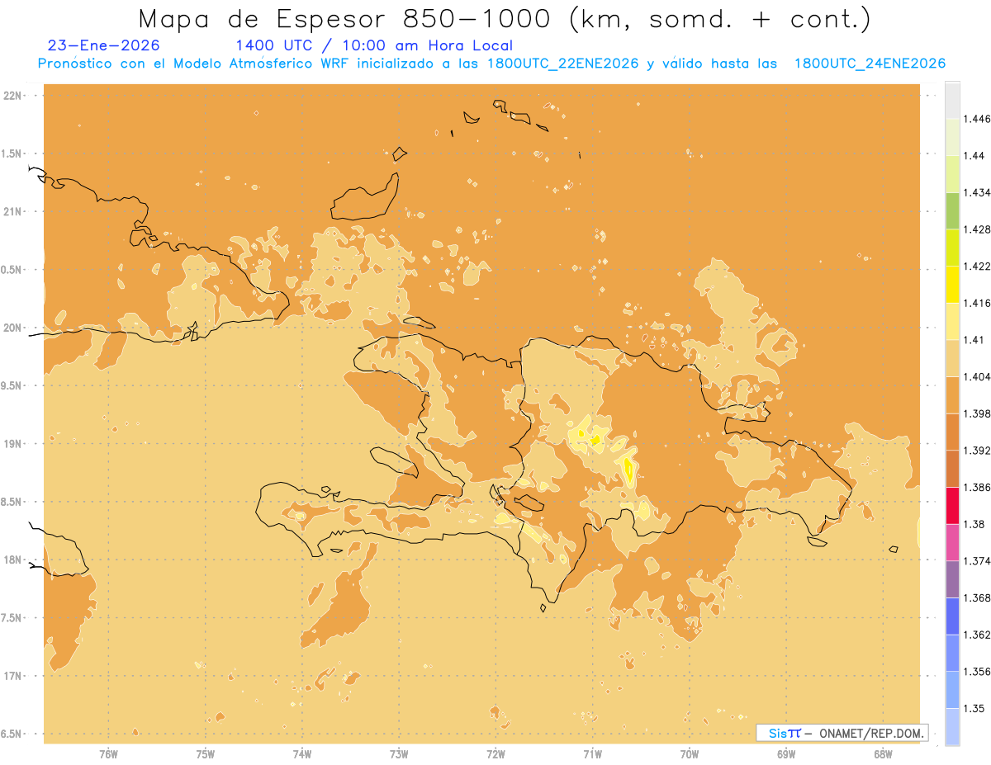
Task: Choose the bright yellow swatch above 1.416
Action: click(952, 284)
